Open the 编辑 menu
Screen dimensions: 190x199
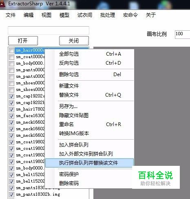pos(29,15)
